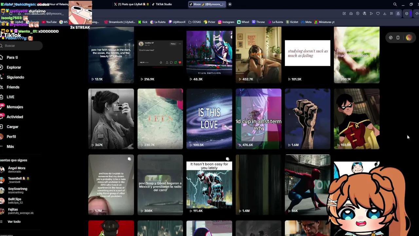The width and height of the screenshot is (419, 236).
Task: Open the Instagram bookmark
Action: (x=226, y=22)
